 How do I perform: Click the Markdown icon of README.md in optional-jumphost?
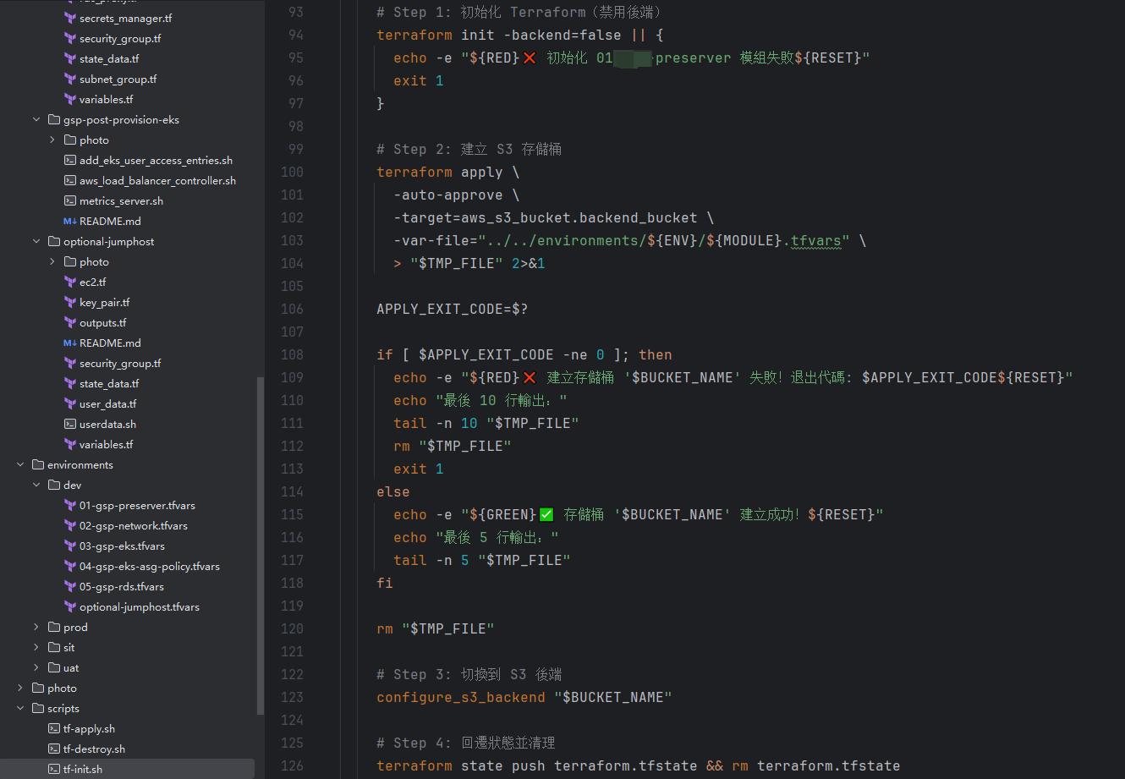70,343
